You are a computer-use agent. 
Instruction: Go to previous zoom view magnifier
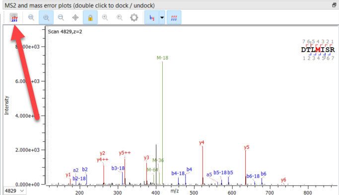point(105,17)
